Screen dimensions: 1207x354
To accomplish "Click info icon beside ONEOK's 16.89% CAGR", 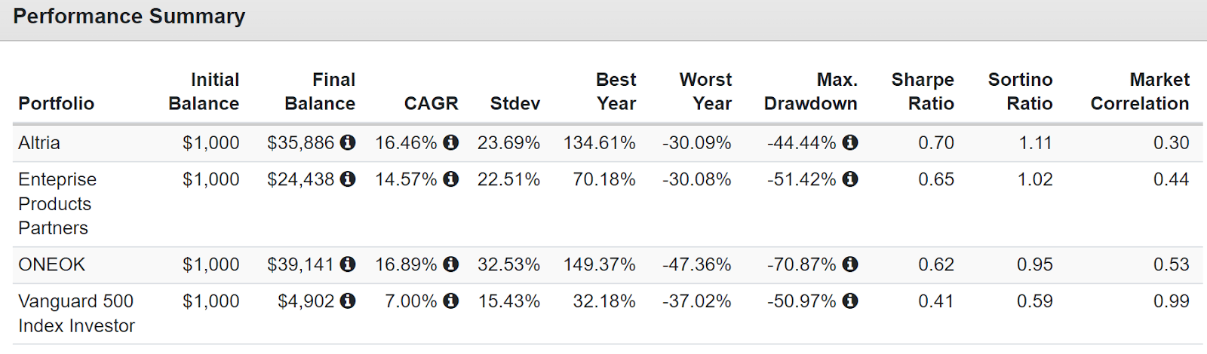I will click(x=451, y=264).
